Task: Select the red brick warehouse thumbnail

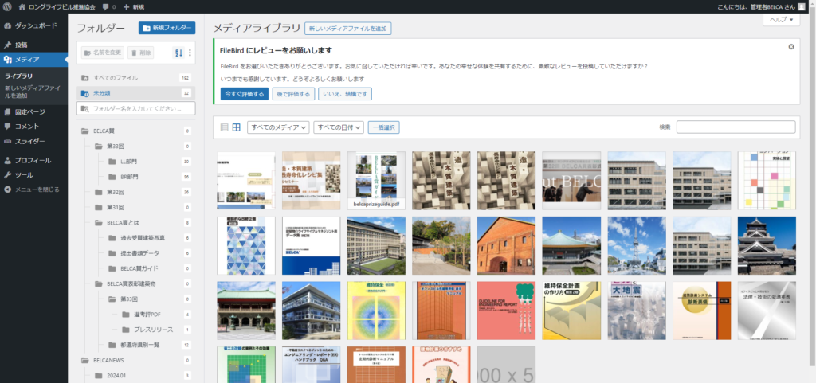Action: pos(506,245)
